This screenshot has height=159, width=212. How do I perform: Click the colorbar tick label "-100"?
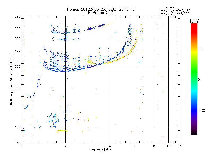(202, 111)
